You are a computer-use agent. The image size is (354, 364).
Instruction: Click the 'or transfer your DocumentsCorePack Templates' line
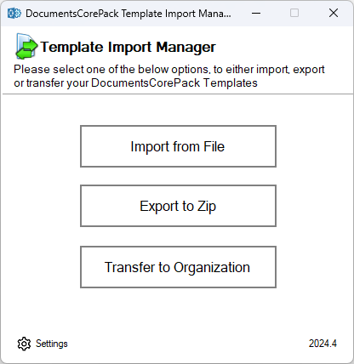pos(135,83)
